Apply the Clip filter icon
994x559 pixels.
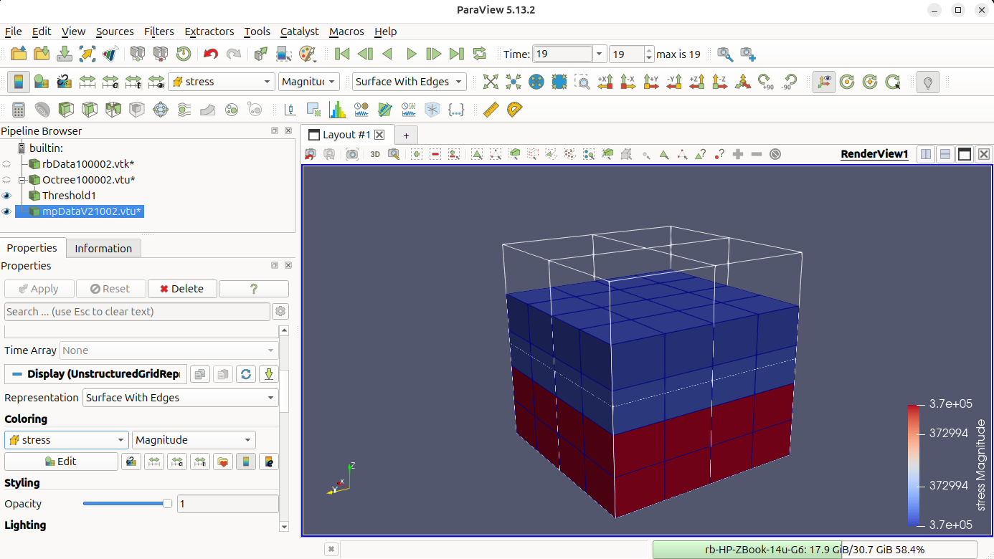[66, 110]
